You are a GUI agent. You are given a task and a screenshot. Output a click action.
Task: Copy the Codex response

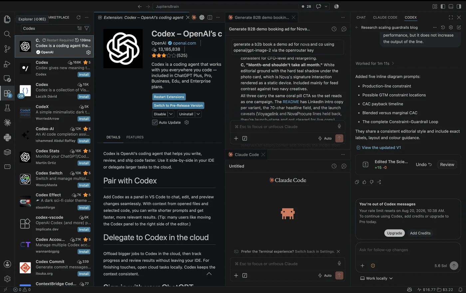[357, 182]
